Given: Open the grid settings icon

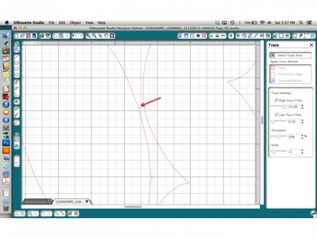Looking at the screenshot, I should pos(313,36).
